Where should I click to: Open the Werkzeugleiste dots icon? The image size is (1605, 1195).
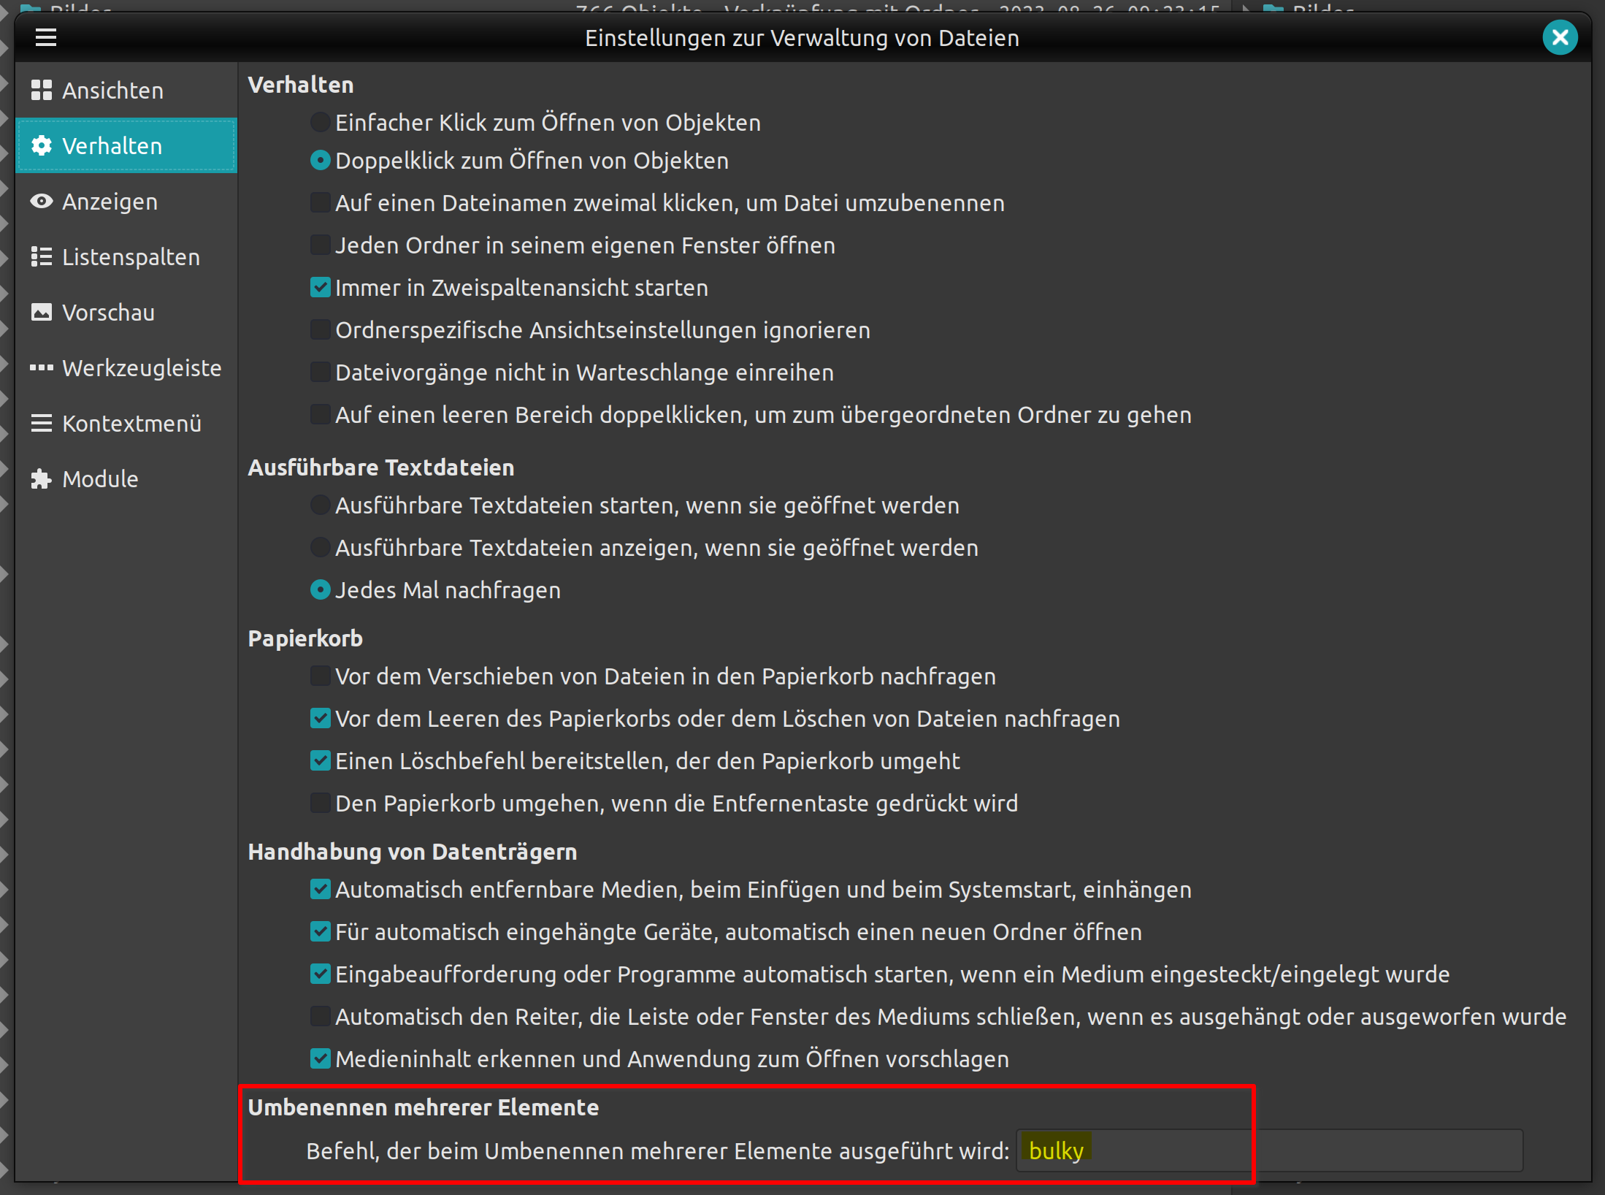pyautogui.click(x=42, y=367)
